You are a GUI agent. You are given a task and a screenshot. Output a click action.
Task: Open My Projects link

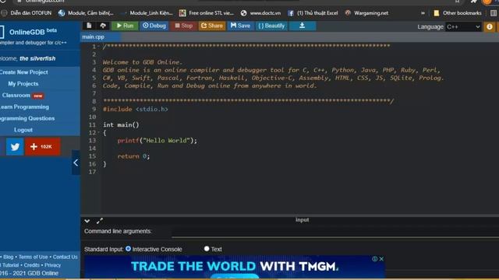(23, 84)
